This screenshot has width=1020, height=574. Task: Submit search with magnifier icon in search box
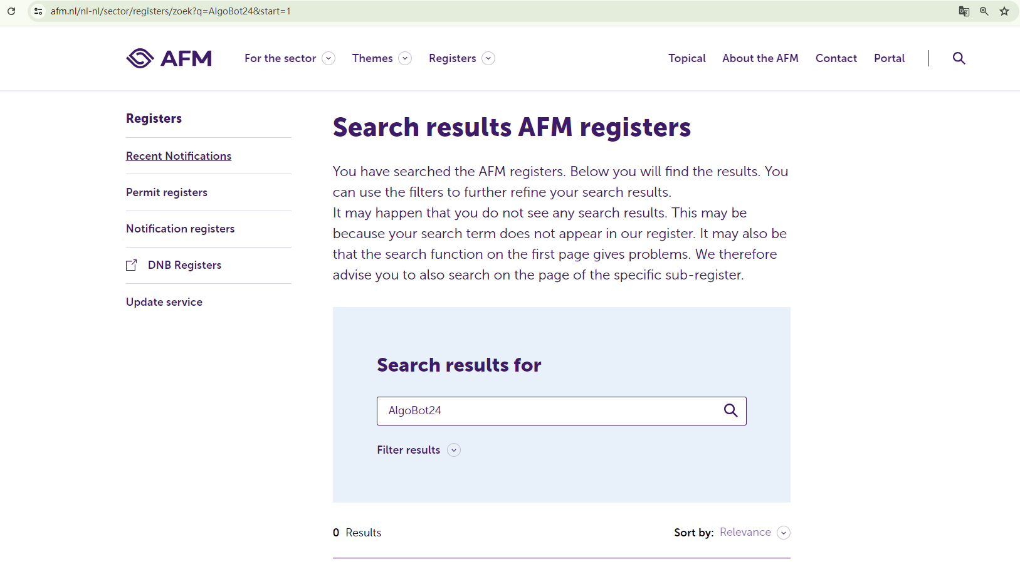[730, 410]
